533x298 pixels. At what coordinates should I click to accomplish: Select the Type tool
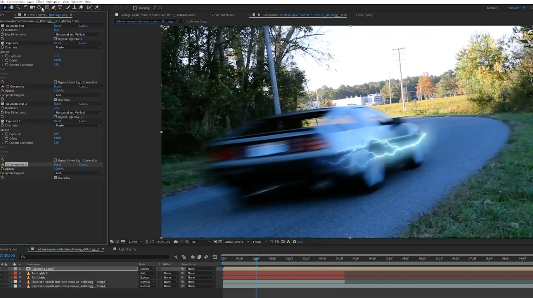click(x=60, y=7)
